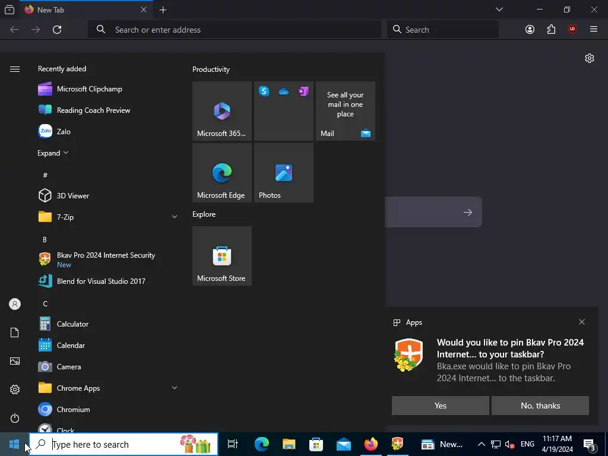Jump using the B letter header
The height and width of the screenshot is (456, 608).
click(45, 239)
